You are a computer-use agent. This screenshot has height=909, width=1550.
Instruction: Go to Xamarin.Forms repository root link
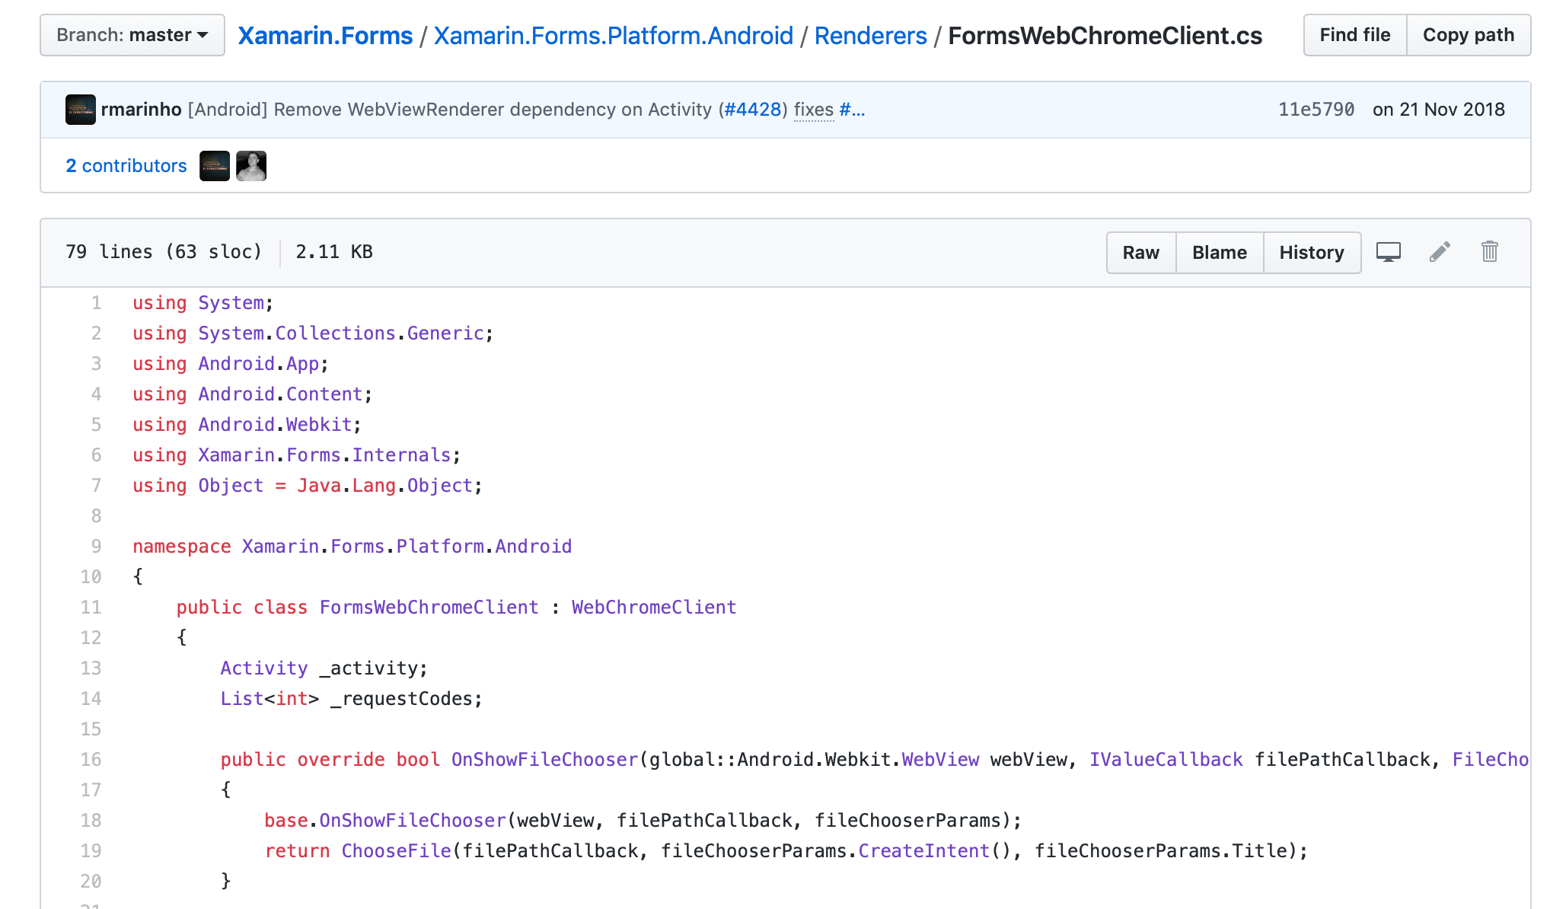325,36
